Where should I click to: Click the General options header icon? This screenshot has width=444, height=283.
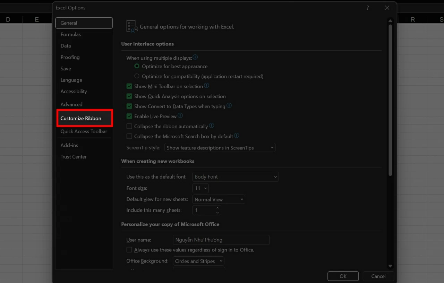(132, 26)
